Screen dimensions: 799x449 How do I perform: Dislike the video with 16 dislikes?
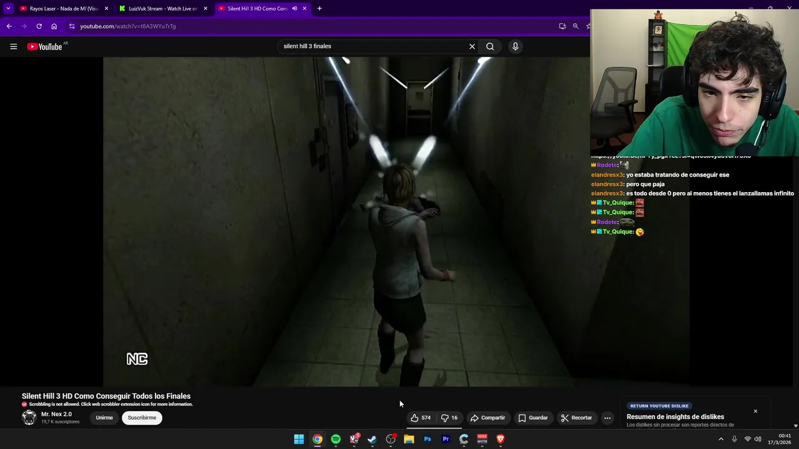pos(449,418)
